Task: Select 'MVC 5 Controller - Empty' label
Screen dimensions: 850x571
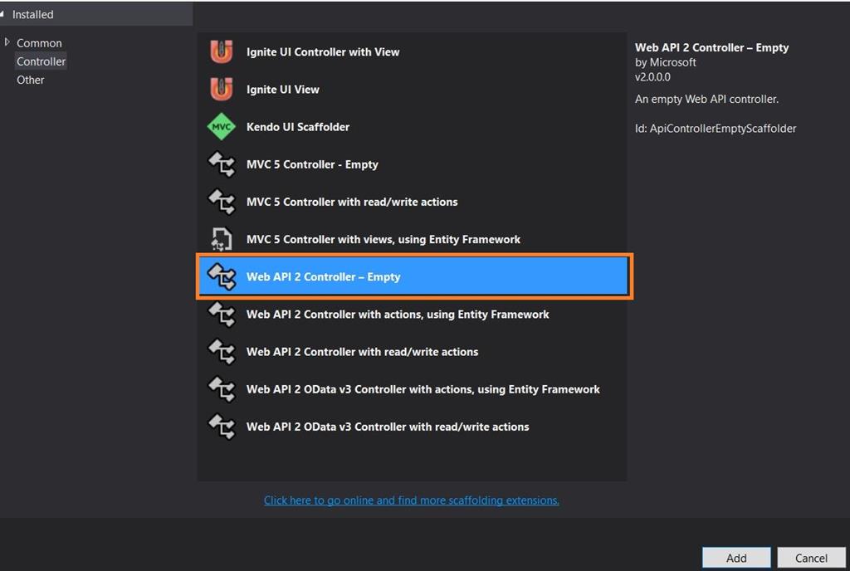Action: [312, 164]
